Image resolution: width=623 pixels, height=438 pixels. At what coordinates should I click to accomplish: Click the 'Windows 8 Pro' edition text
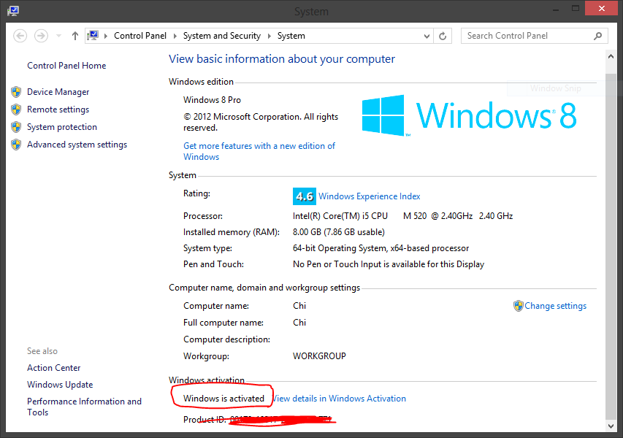(x=212, y=100)
